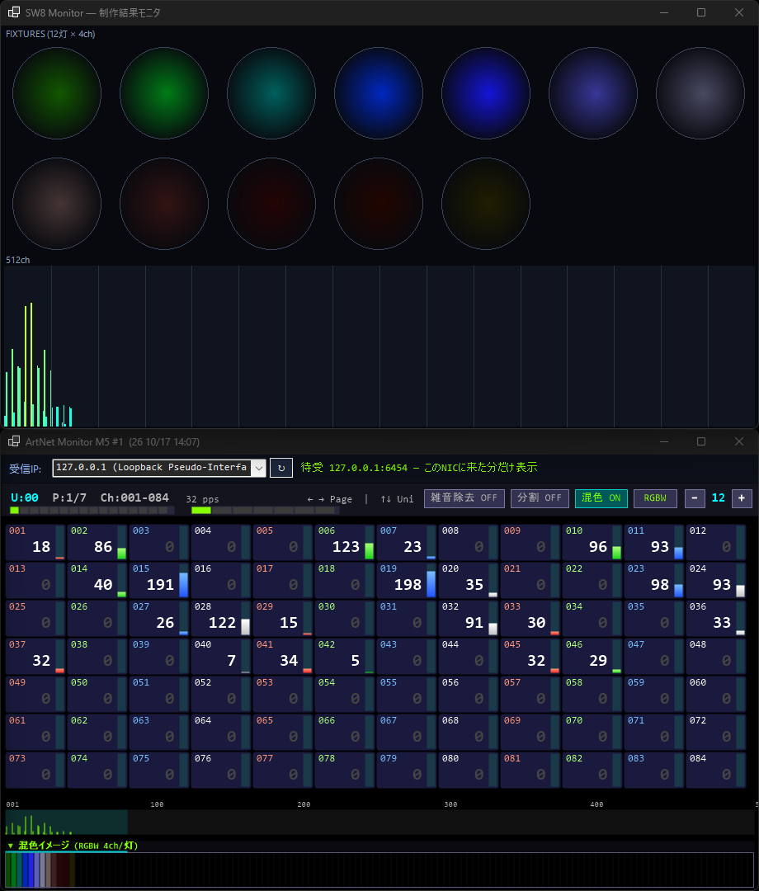The image size is (759, 891).
Task: Select channel 040 cell showing 7
Action: coord(221,657)
